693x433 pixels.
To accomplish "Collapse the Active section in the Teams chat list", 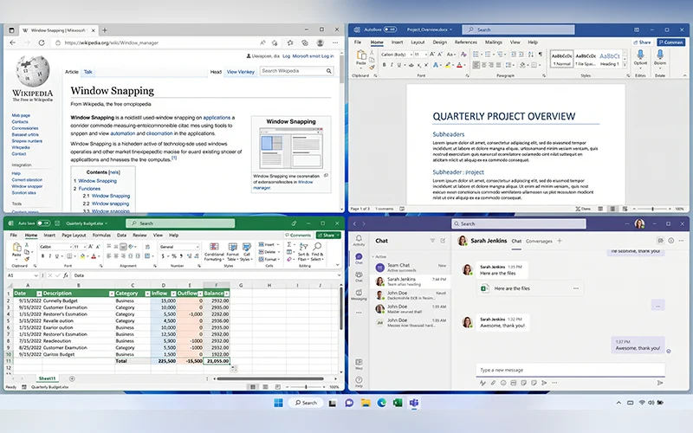I will (372, 256).
